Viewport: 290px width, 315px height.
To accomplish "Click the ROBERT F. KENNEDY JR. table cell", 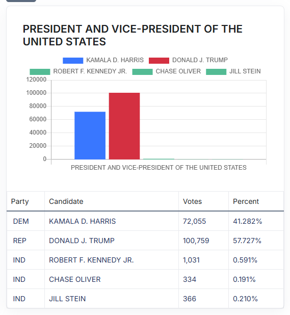I will pos(112,260).
